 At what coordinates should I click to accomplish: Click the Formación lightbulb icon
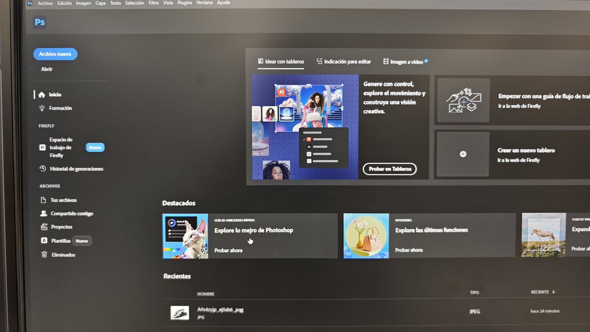[x=42, y=108]
